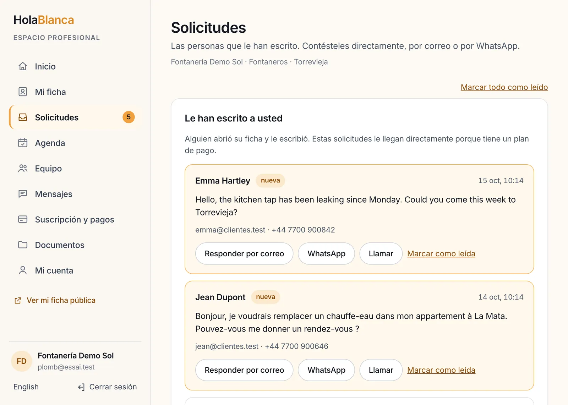Viewport: 568px width, 405px height.
Task: Call Jean Dupont with Llamar button
Action: [381, 370]
